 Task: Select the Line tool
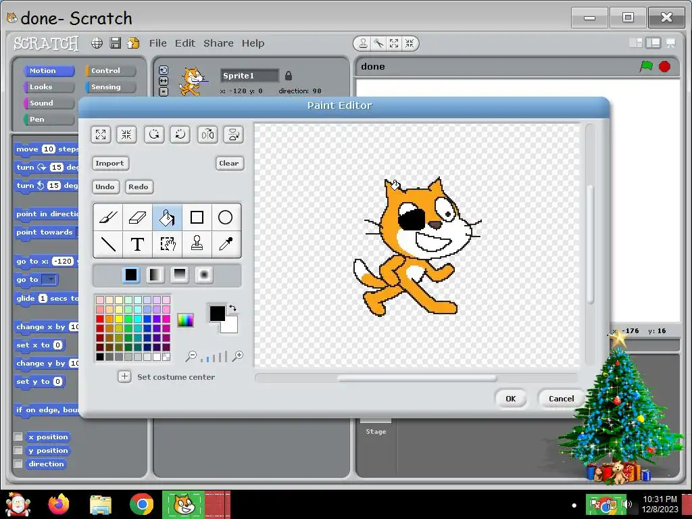click(108, 243)
